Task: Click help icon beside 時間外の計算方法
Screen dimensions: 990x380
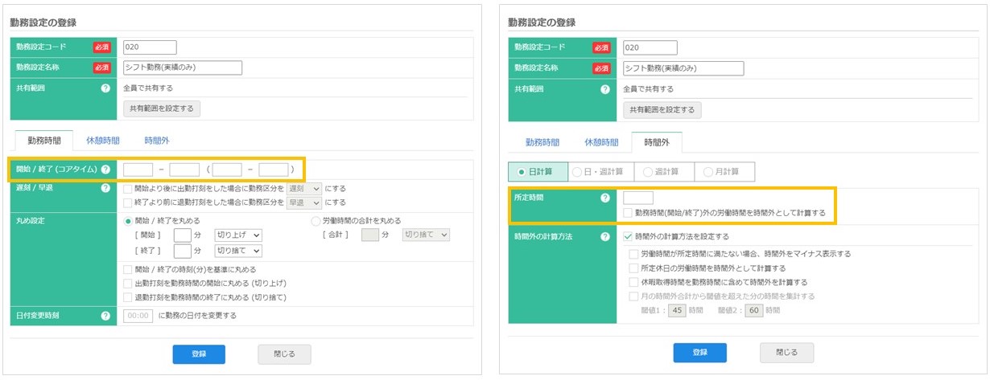Action: (605, 237)
